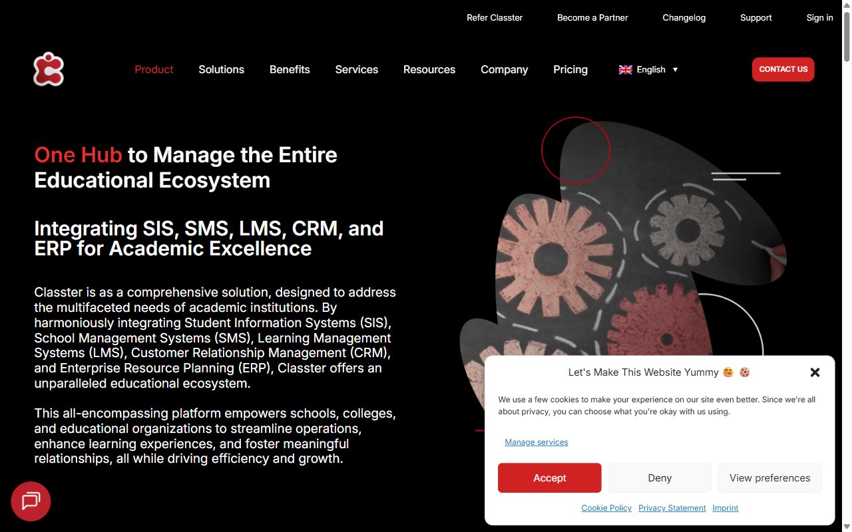Deny the cookies
The width and height of the screenshot is (852, 532).
pyautogui.click(x=660, y=477)
